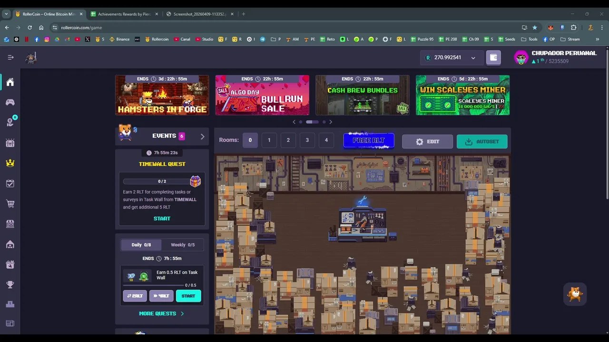Click the 4 RLT quest skip button

tap(161, 296)
